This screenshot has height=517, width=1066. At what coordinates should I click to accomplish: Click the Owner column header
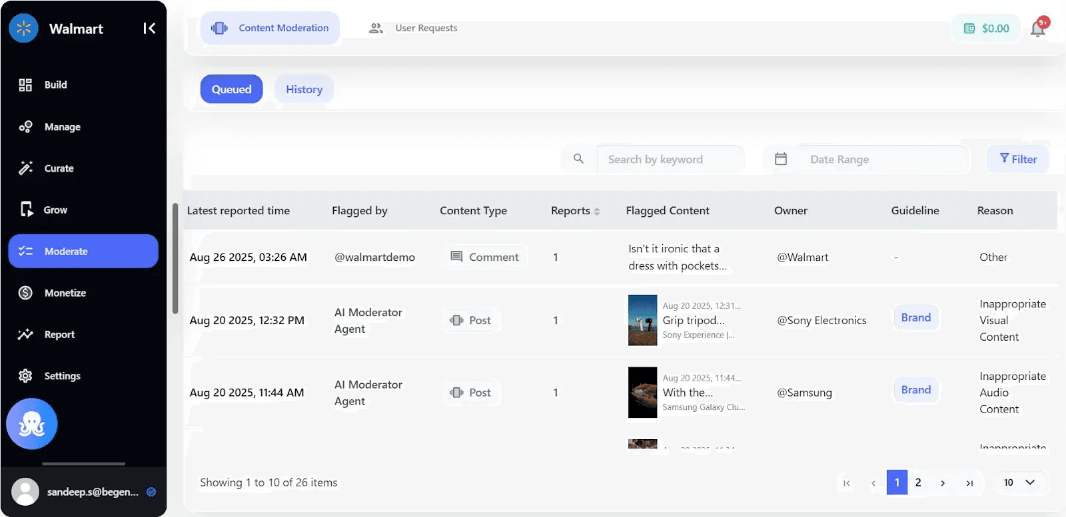(791, 211)
